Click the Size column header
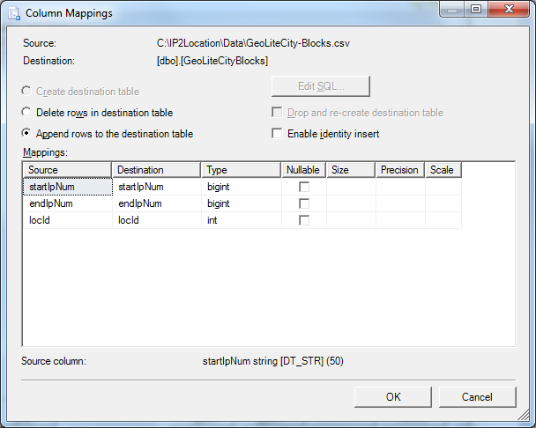 point(351,170)
